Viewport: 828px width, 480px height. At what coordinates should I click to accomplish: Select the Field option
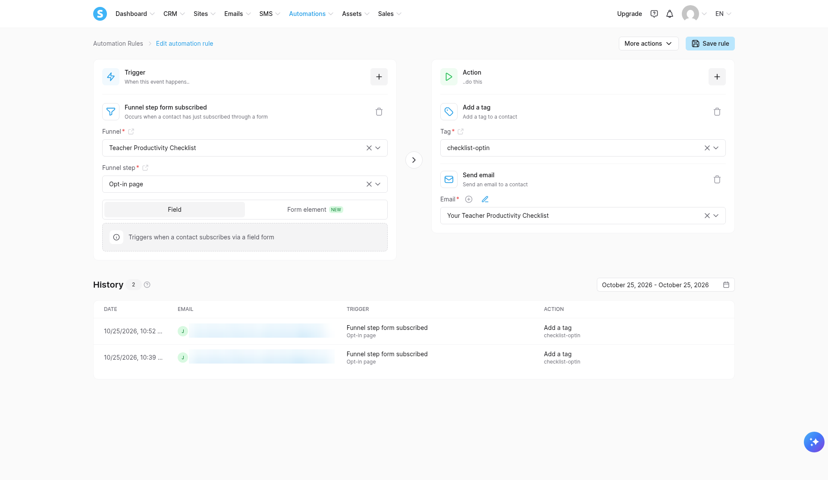(x=175, y=210)
